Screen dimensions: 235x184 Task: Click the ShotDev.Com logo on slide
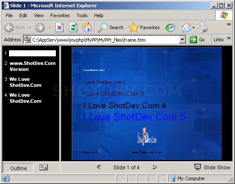(147, 136)
